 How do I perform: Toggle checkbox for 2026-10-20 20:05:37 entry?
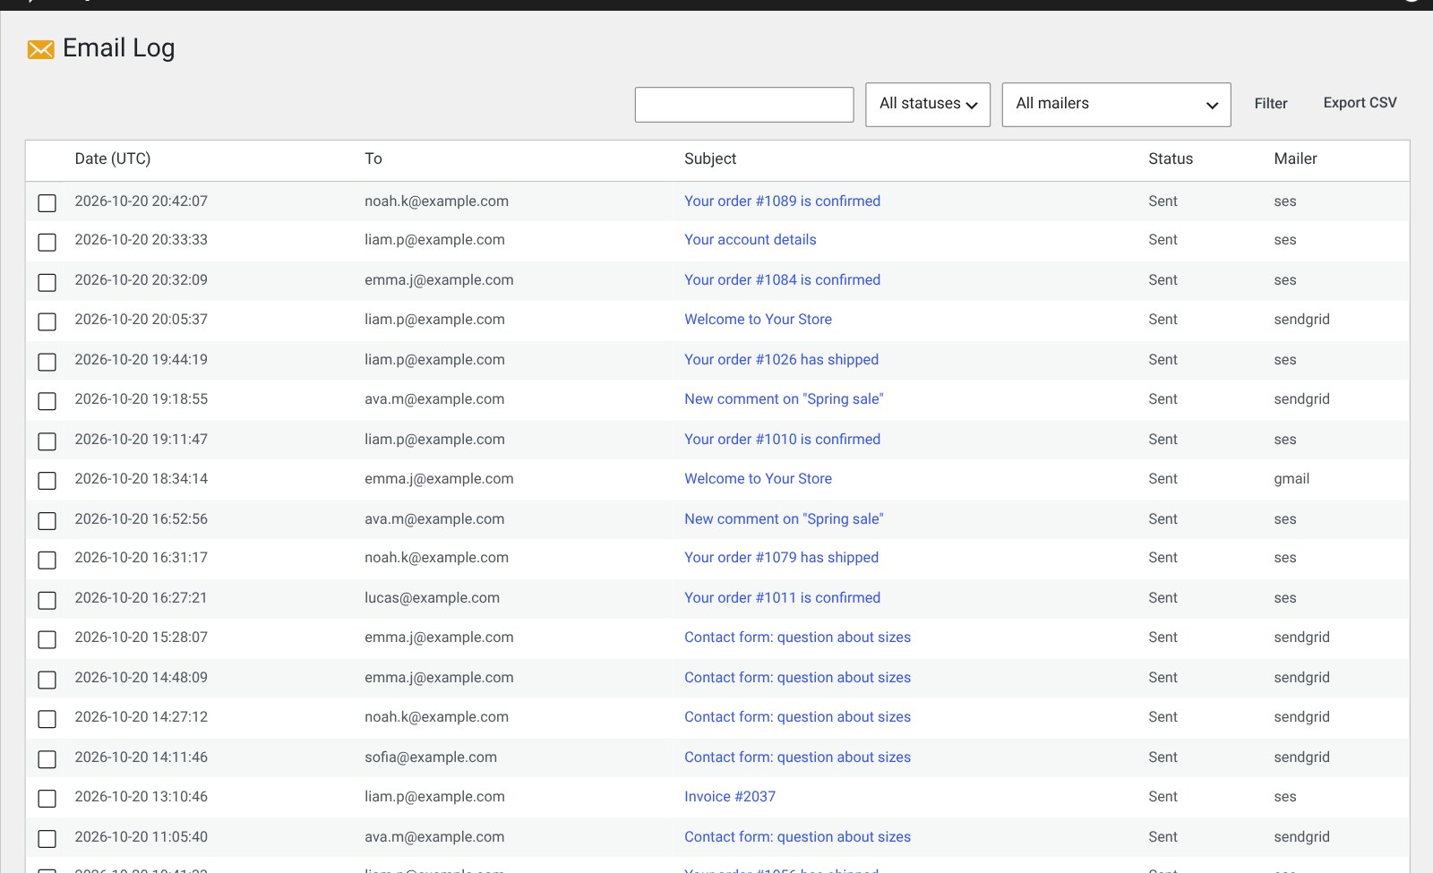(47, 322)
